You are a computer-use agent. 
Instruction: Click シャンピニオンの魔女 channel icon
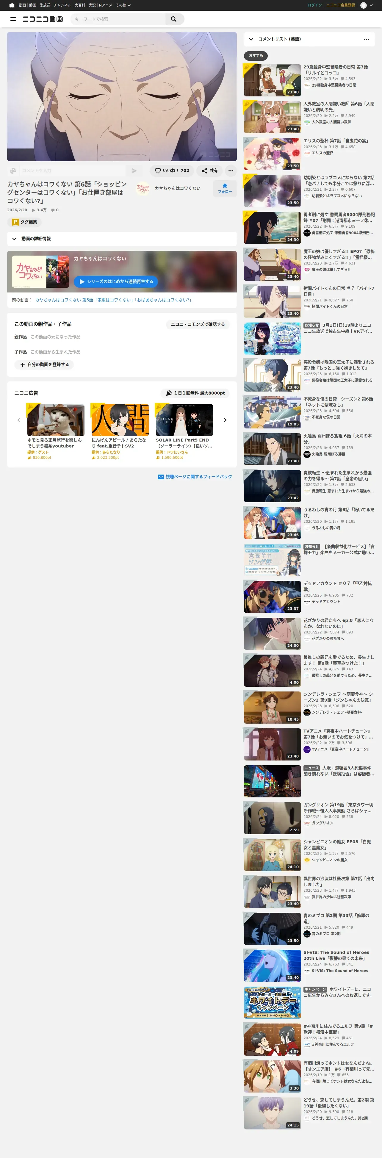pyautogui.click(x=307, y=860)
